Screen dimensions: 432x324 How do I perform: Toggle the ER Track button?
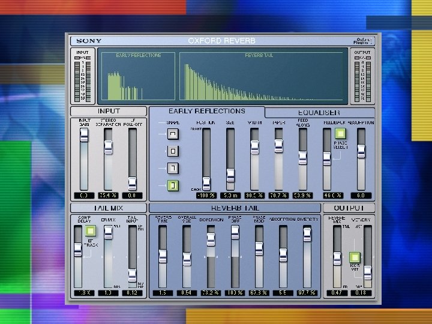[x=91, y=230]
